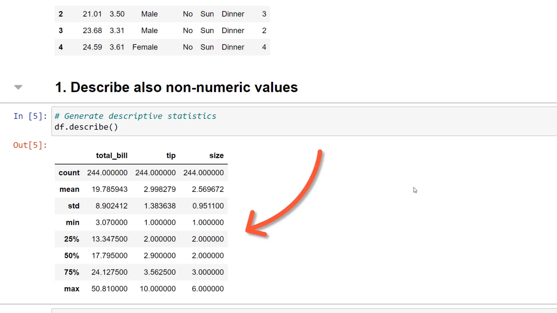Click the comment line 'Generate descriptive statistics'
This screenshot has width=557, height=313.
click(135, 116)
